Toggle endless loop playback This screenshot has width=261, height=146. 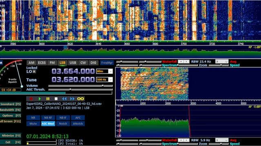[81, 99]
